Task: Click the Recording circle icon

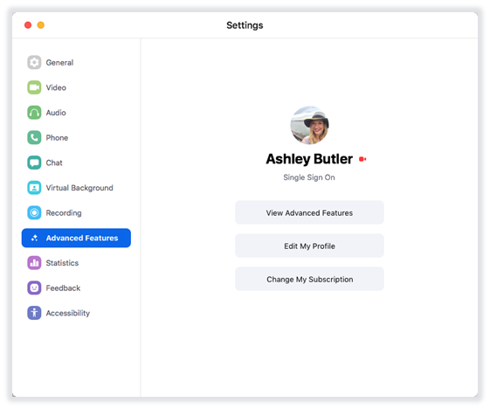Action: coord(34,212)
